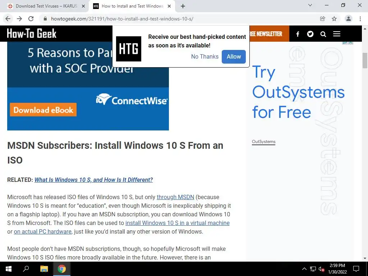Open File Explorer from taskbar
Screen dimensions: 368x276
coord(44,269)
